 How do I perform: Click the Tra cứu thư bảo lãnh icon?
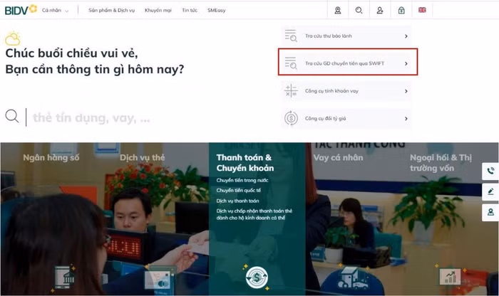click(291, 36)
